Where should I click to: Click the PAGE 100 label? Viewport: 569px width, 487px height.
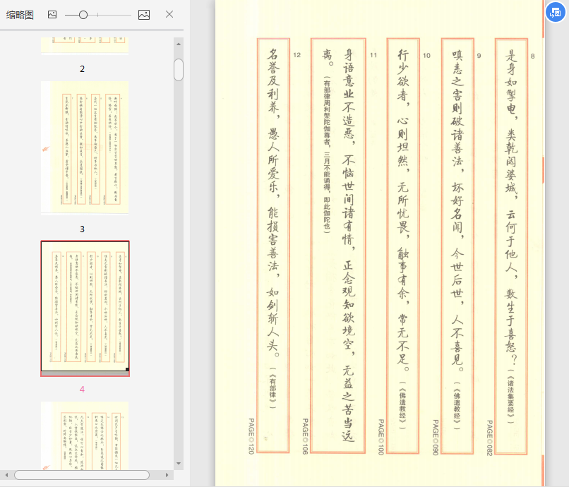[x=381, y=437]
